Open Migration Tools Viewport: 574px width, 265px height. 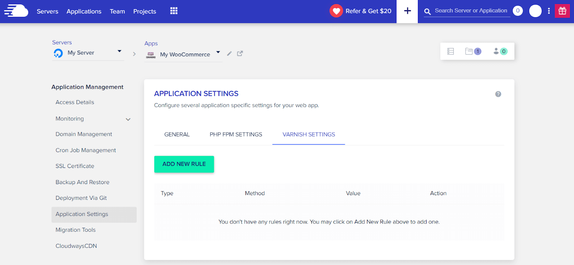coord(75,230)
